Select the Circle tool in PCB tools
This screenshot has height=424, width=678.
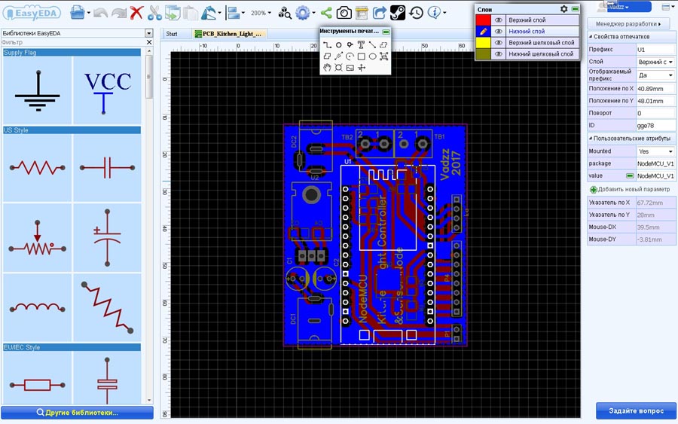click(x=372, y=56)
